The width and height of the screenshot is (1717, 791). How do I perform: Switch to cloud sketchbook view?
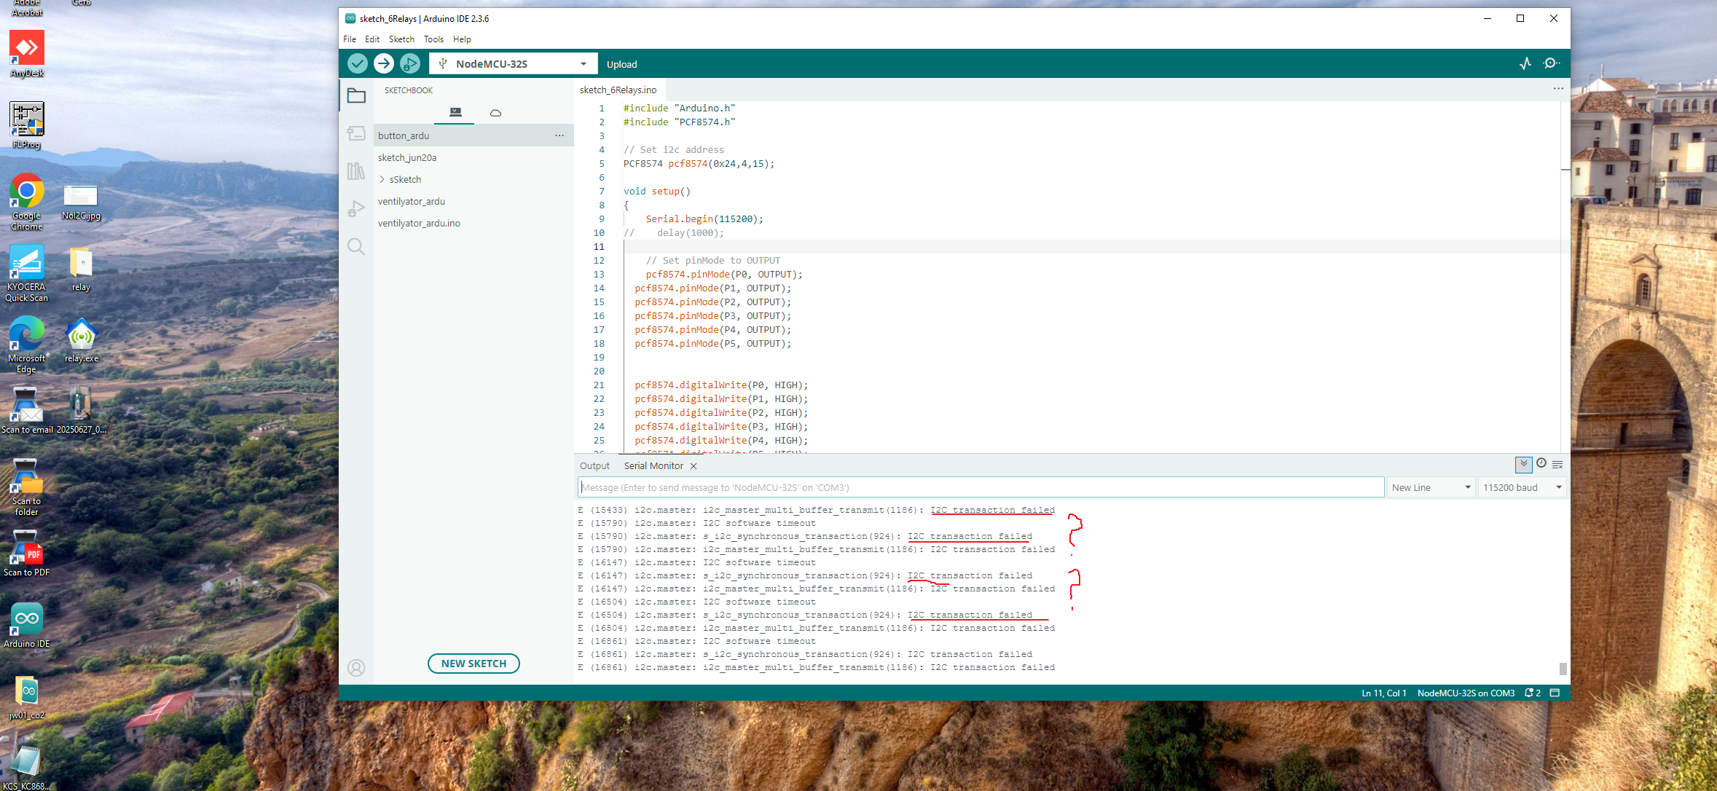point(495,113)
